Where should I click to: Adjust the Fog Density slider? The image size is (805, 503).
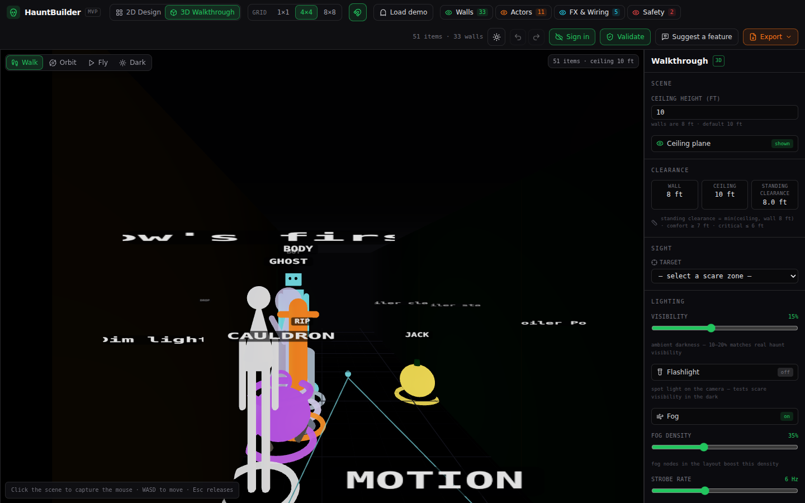[x=724, y=447]
